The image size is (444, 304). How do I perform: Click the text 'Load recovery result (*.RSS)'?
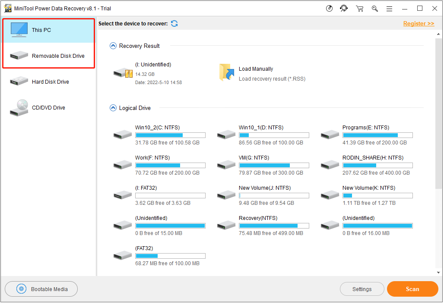(x=272, y=79)
